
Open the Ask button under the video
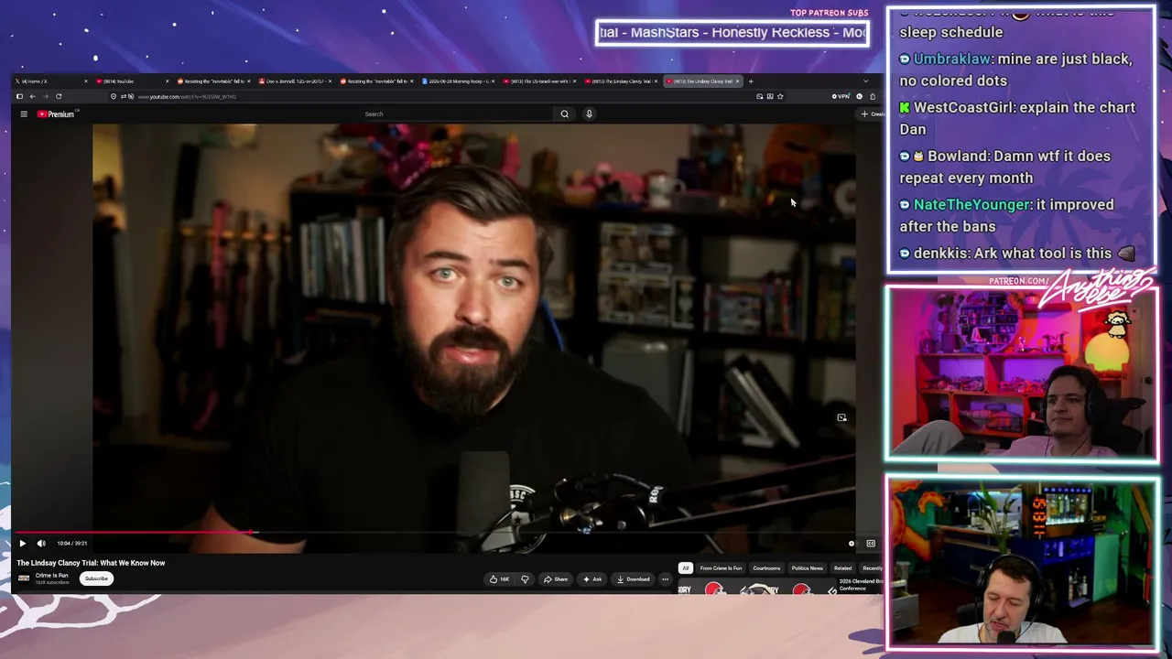pos(592,579)
